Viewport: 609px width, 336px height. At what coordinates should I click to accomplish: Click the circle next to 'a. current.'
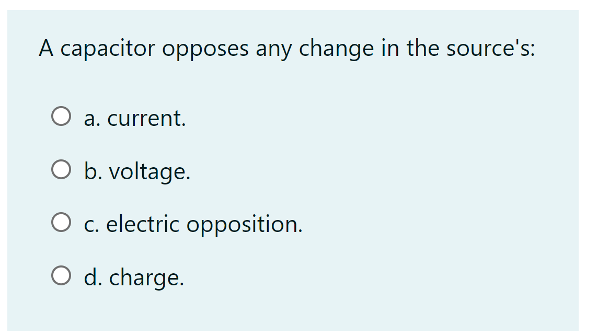coord(61,116)
